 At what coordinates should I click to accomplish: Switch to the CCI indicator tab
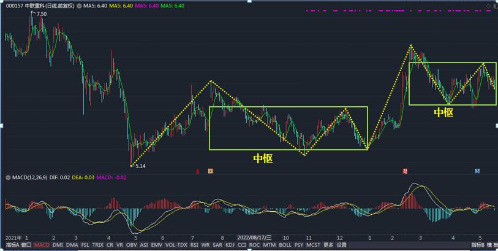click(242, 245)
